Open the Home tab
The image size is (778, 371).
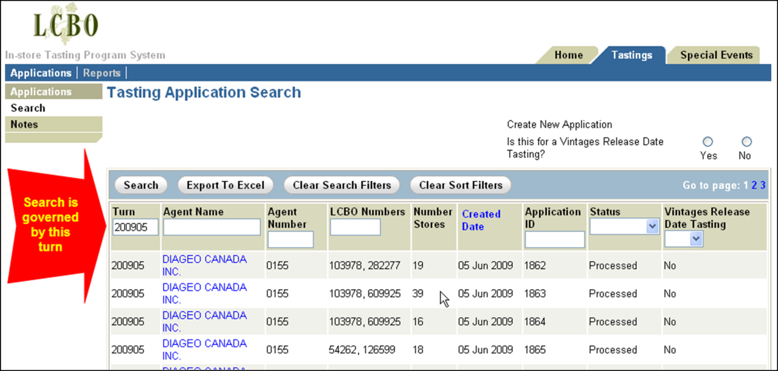[568, 55]
